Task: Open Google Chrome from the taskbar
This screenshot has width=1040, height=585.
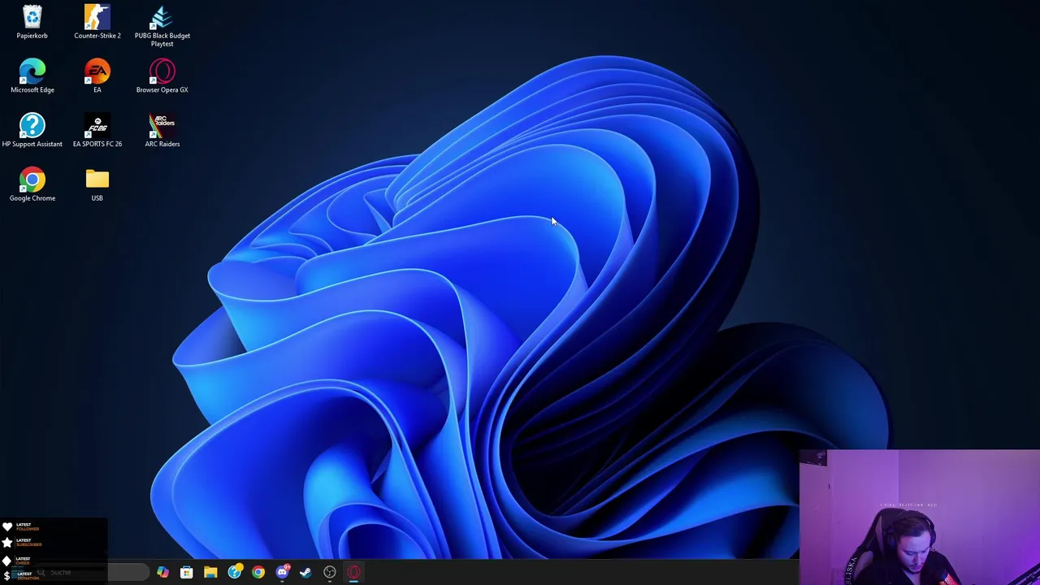Action: 258,572
